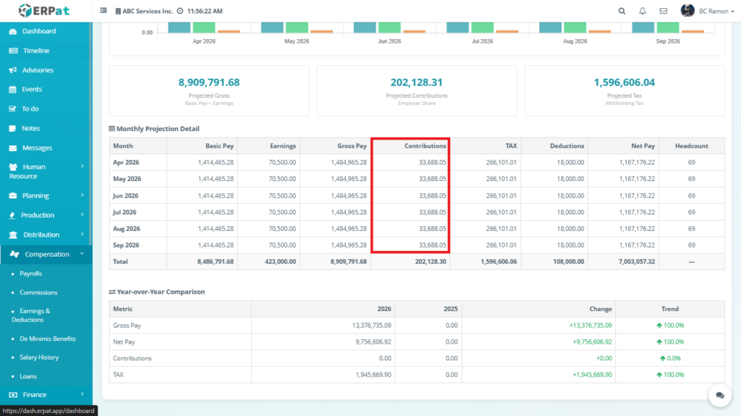Click the green bar for Apr 2026
The image size is (741, 416).
pos(204,27)
